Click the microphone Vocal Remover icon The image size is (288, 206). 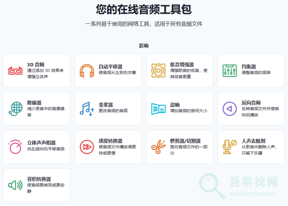tap(229, 147)
